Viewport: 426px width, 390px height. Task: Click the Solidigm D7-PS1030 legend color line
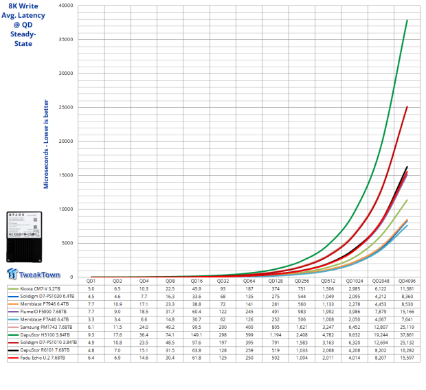click(x=13, y=297)
